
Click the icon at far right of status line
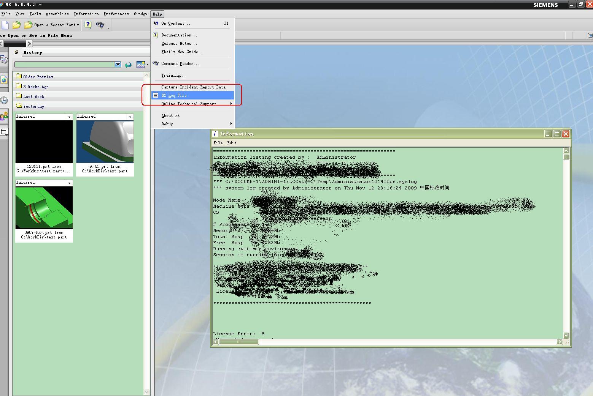pos(590,35)
